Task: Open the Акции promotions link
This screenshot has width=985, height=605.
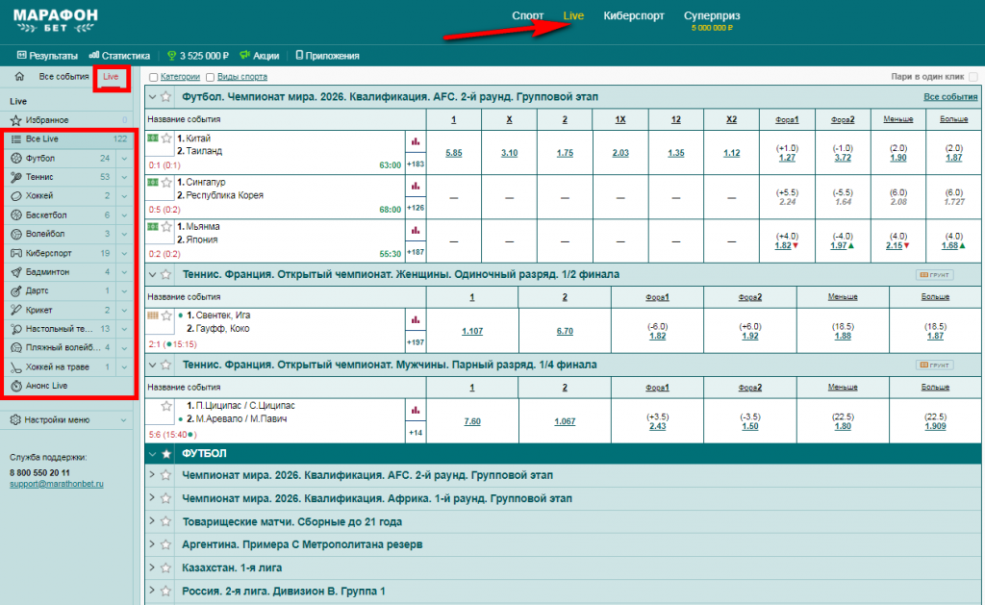Action: [260, 56]
